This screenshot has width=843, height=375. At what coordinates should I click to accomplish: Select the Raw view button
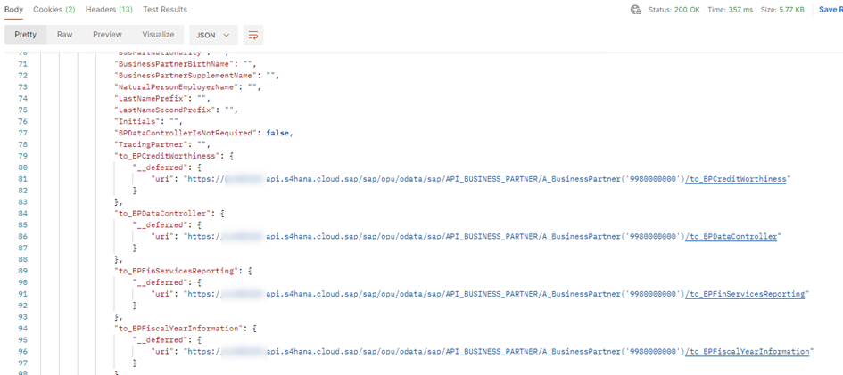[65, 35]
